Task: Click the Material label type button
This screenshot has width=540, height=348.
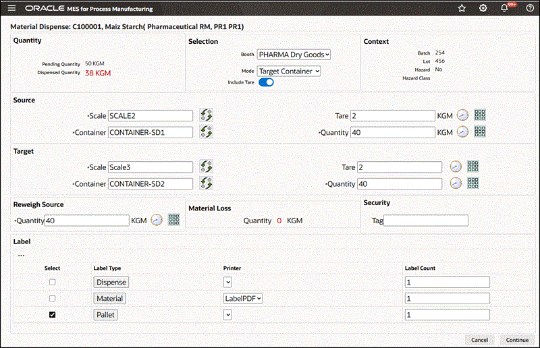Action: tap(109, 299)
